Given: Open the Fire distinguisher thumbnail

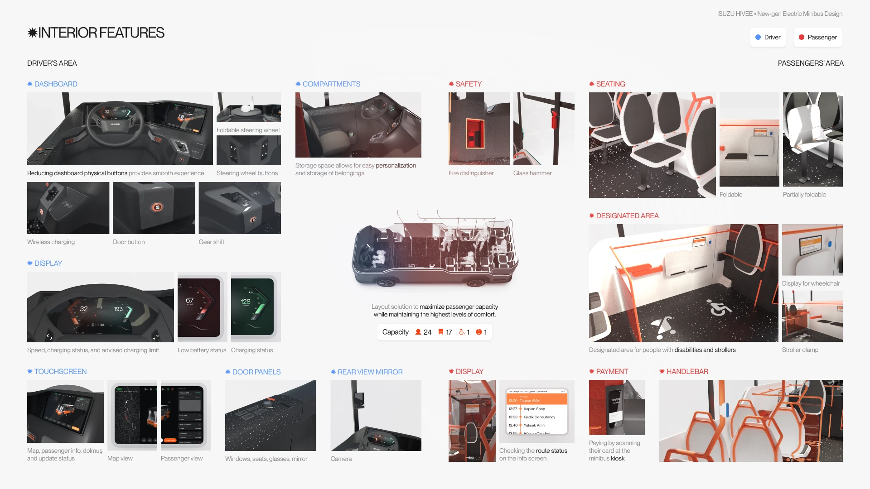Looking at the screenshot, I should (x=478, y=129).
